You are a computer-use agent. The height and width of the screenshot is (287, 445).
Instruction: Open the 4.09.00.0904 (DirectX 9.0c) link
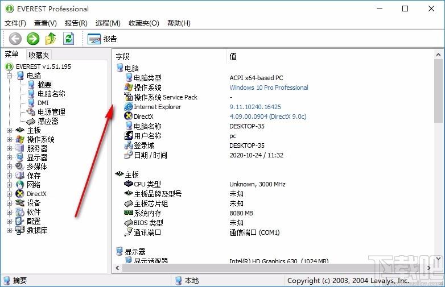coord(268,117)
